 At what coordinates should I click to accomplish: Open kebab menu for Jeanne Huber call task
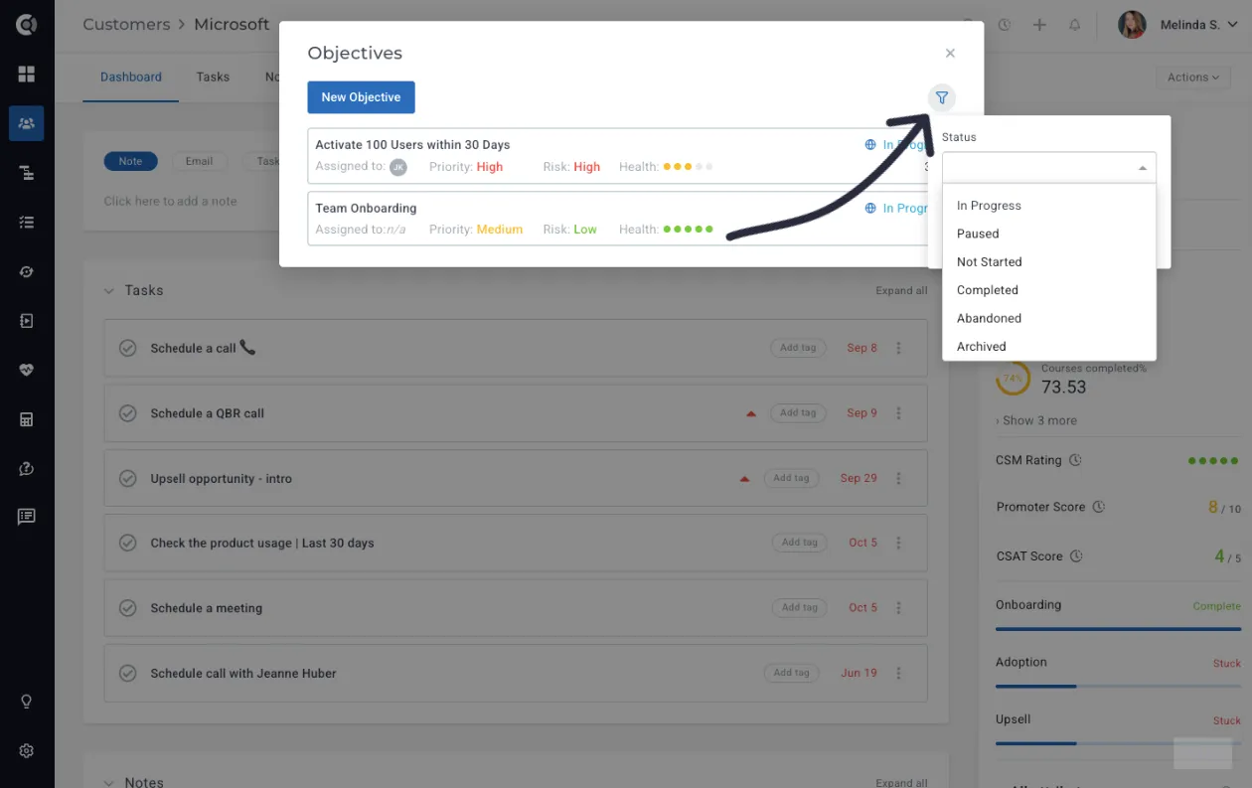(x=899, y=673)
